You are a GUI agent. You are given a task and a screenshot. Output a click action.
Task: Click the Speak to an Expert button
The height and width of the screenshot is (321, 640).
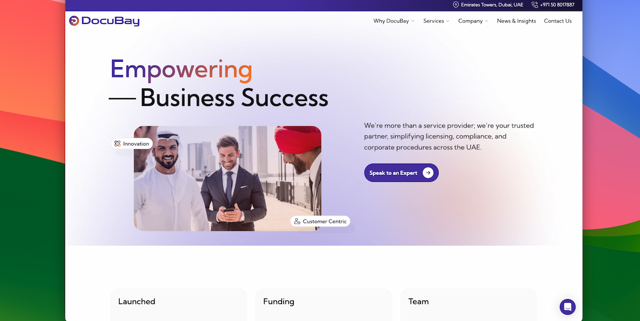click(x=401, y=173)
